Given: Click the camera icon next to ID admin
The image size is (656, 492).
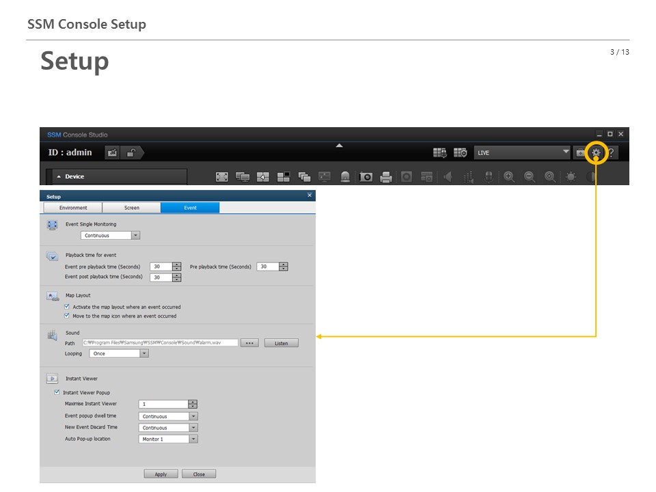Looking at the screenshot, I should coord(112,152).
